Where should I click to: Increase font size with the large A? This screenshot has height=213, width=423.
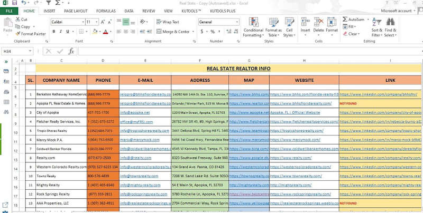click(103, 22)
